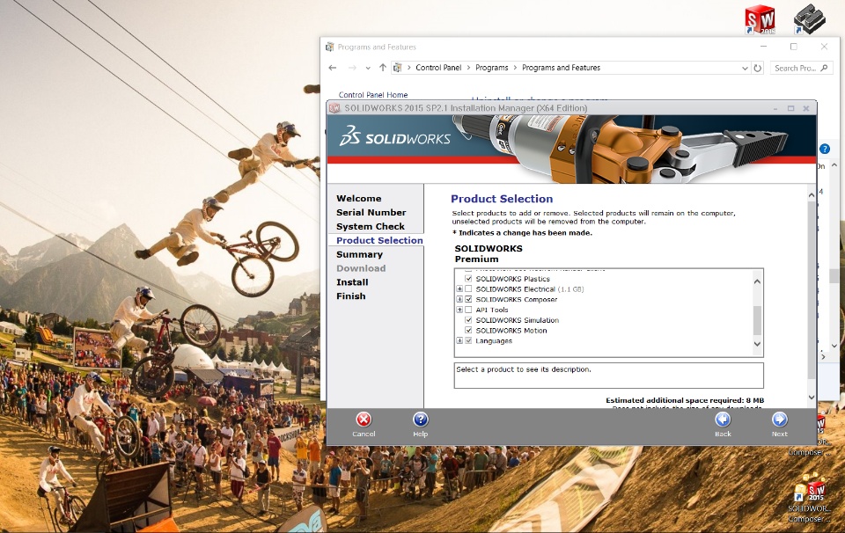Screen dimensions: 845x533
Task: Click Programs in the address breadcrumb
Action: tap(491, 68)
